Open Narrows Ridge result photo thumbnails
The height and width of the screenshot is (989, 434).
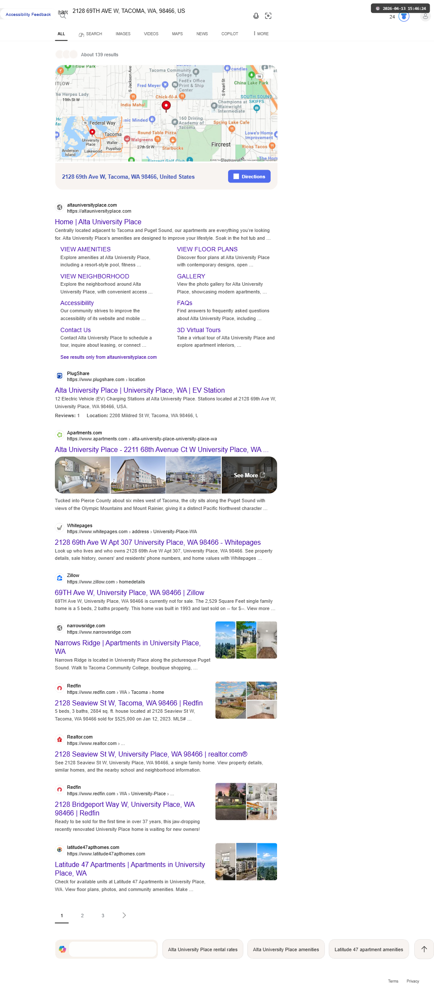click(x=246, y=640)
